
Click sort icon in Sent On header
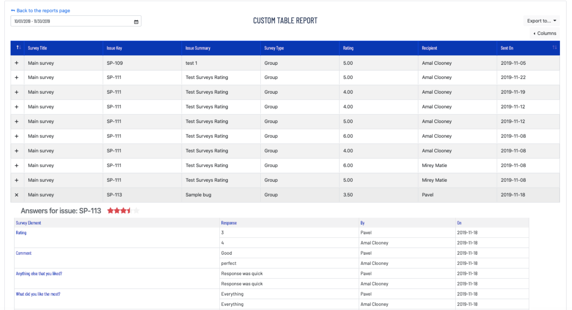(x=554, y=48)
